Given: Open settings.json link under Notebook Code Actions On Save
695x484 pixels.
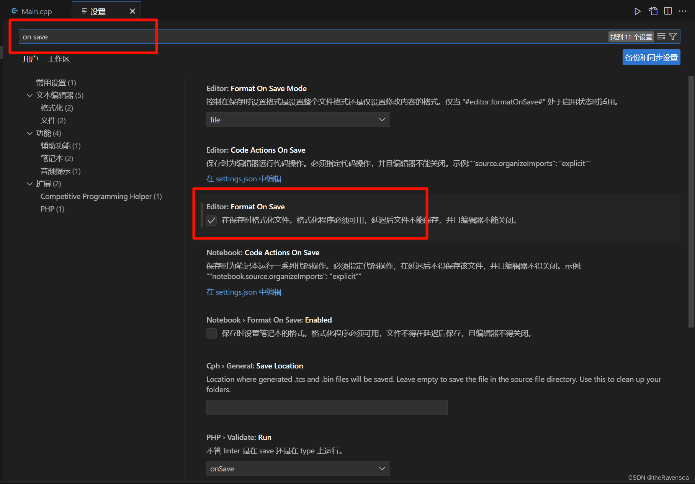Looking at the screenshot, I should tap(244, 292).
